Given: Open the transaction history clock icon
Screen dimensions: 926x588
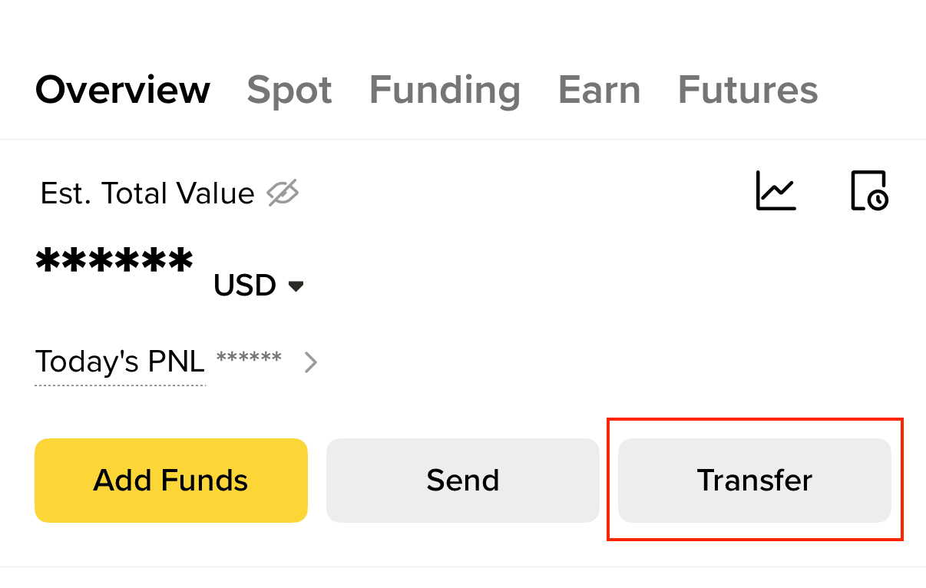Looking at the screenshot, I should [869, 190].
